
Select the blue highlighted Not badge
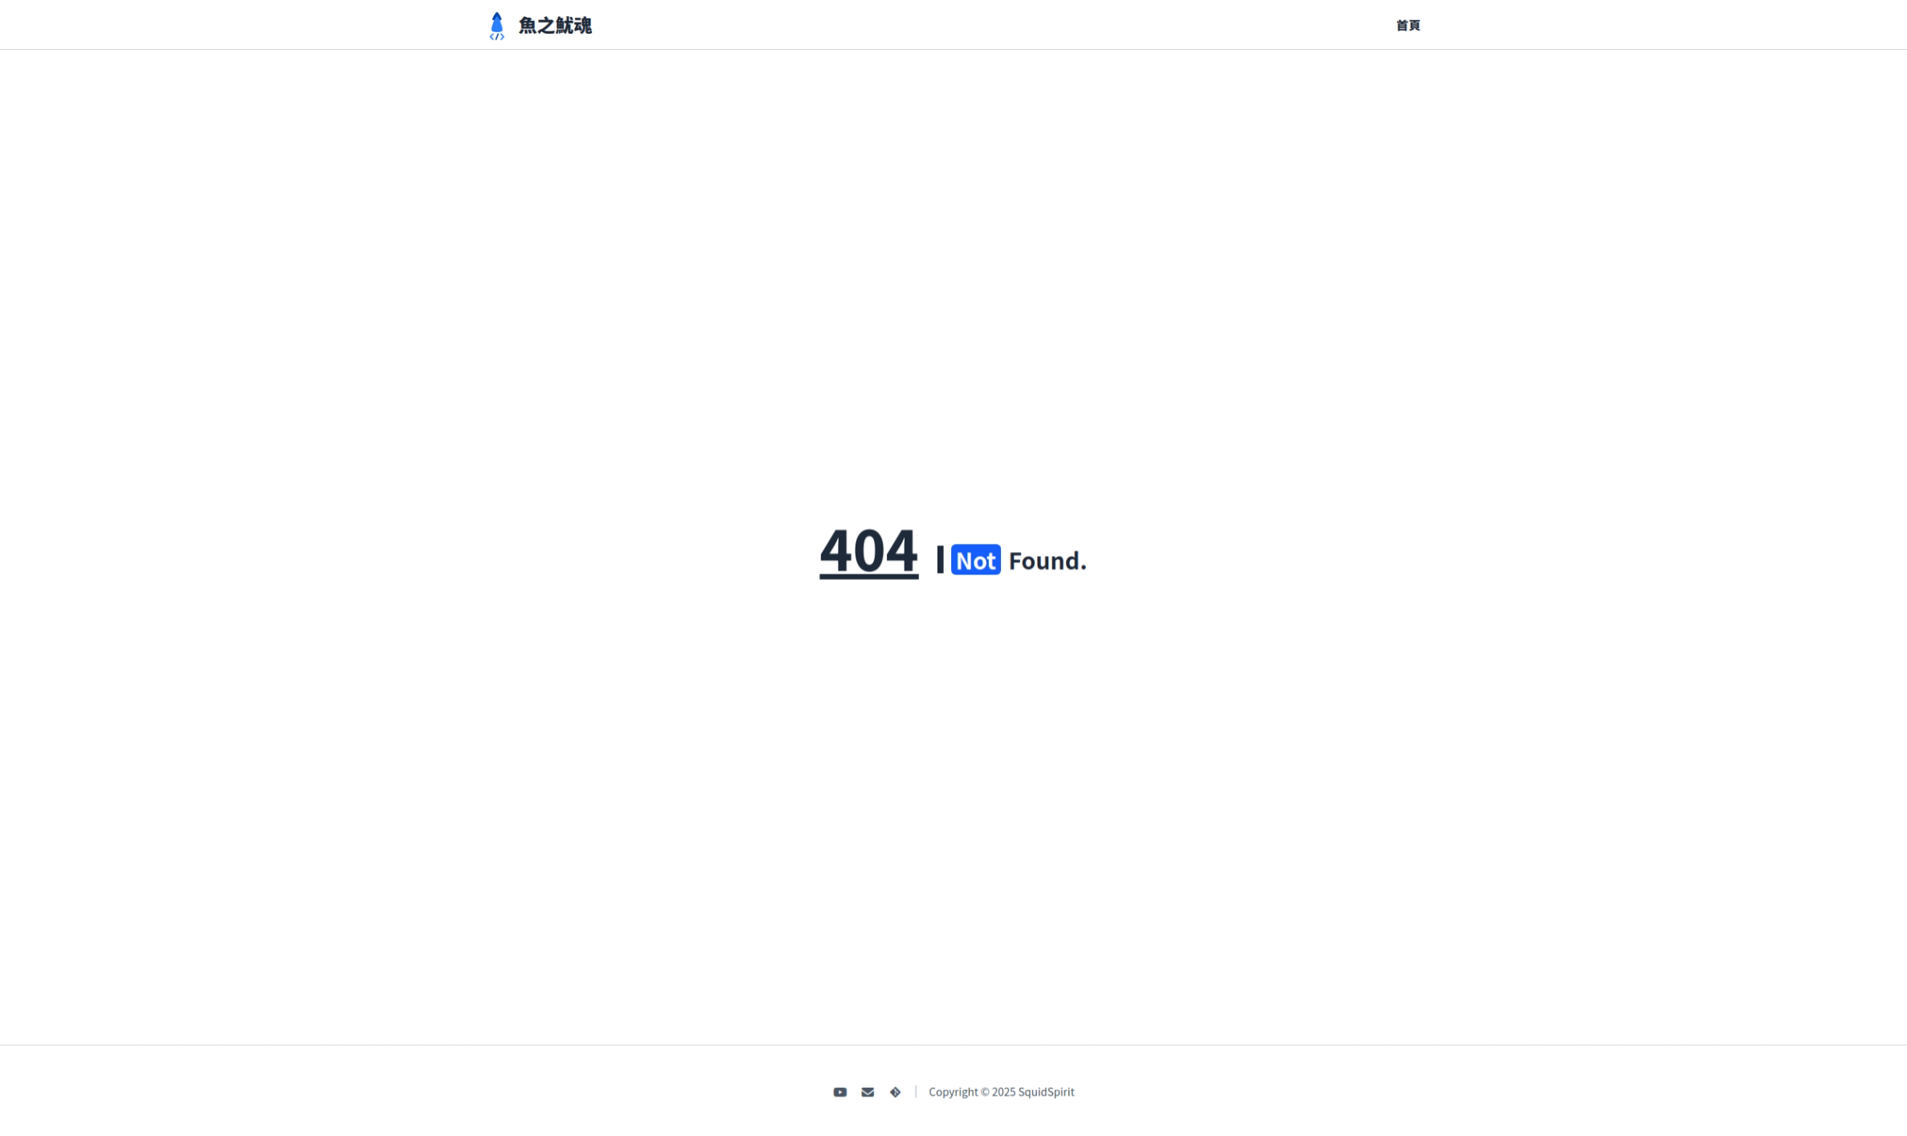(976, 560)
